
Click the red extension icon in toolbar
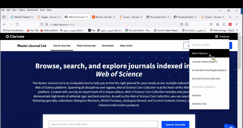click(x=230, y=24)
